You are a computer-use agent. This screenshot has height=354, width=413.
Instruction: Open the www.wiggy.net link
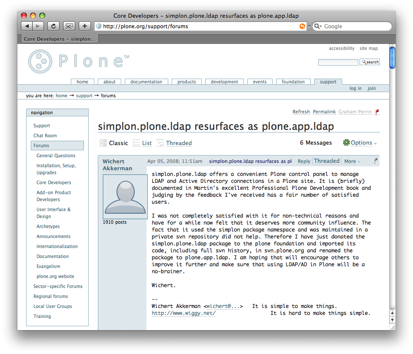tap(183, 313)
